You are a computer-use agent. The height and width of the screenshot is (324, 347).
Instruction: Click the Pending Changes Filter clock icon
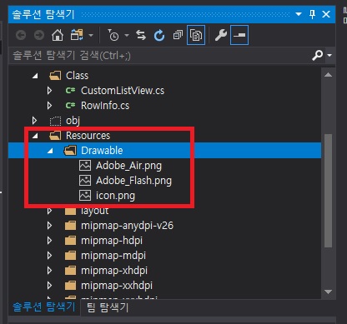[113, 35]
